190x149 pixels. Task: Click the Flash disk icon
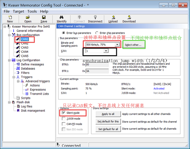tap(14, 102)
